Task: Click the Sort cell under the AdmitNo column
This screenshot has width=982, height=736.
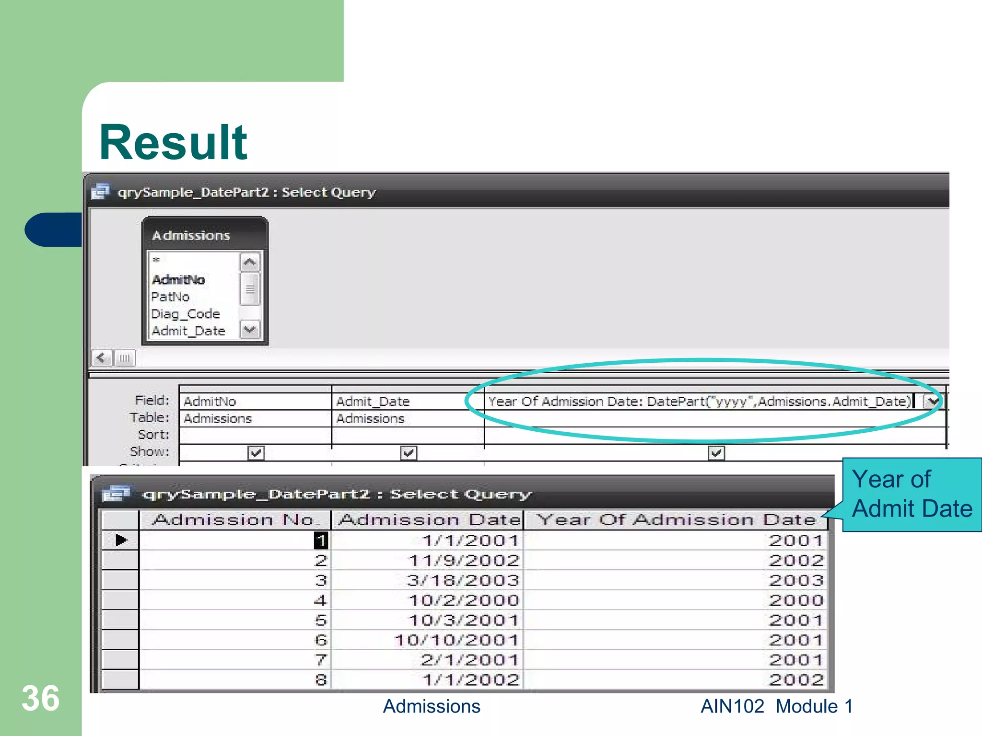Action: tap(255, 436)
